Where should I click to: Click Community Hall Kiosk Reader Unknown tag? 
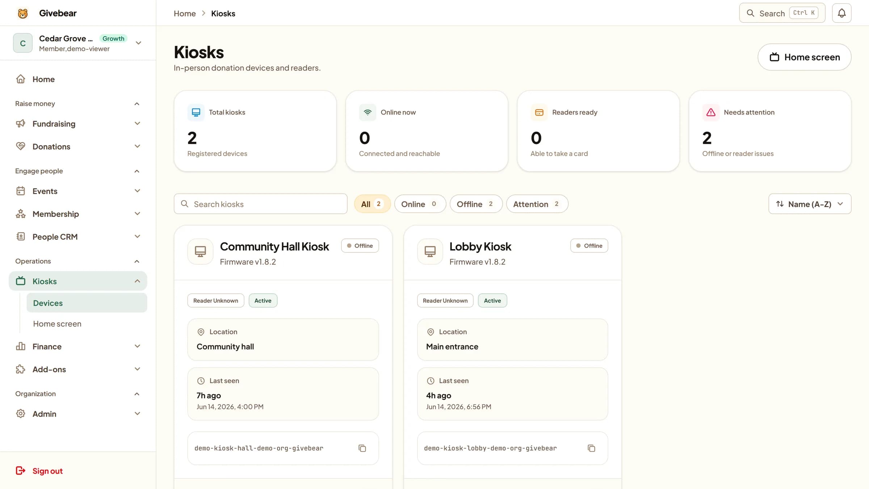216,301
